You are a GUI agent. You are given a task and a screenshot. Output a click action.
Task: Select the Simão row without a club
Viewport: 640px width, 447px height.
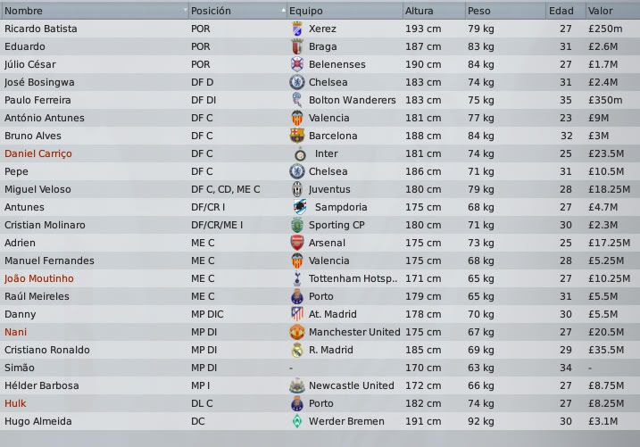click(x=20, y=368)
